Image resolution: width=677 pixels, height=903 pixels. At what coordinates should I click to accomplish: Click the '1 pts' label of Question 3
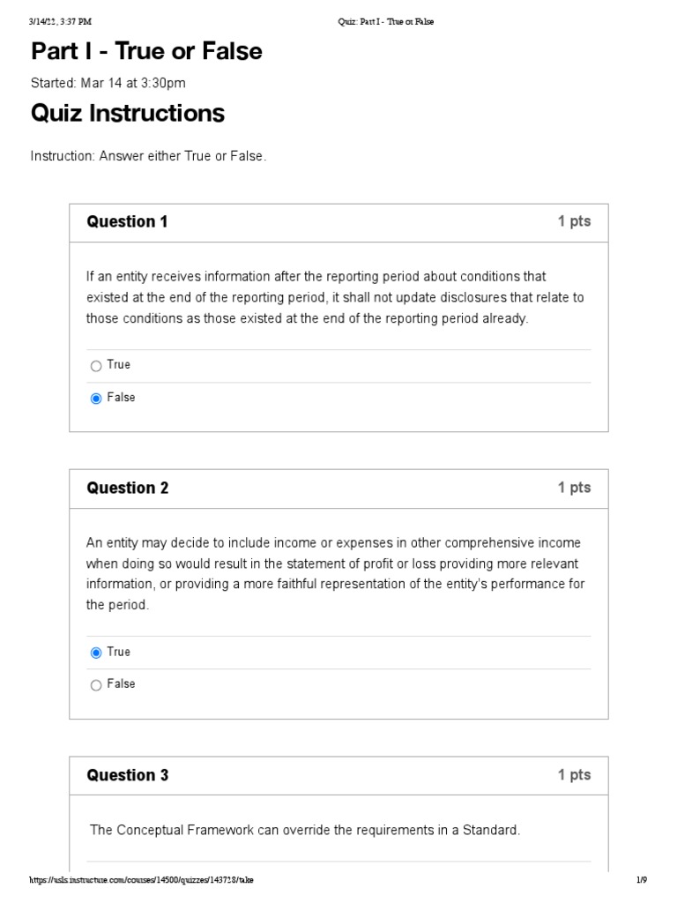574,775
